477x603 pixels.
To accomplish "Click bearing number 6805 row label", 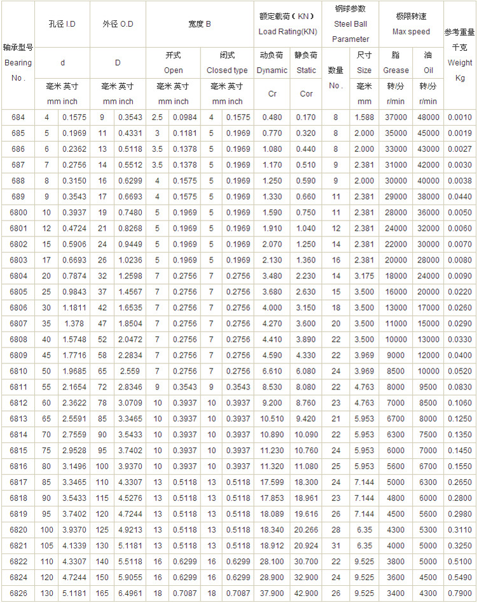I will pyautogui.click(x=18, y=292).
